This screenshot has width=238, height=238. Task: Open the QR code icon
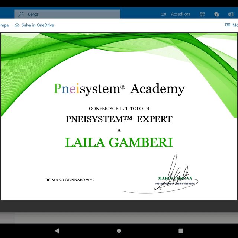(202, 14)
